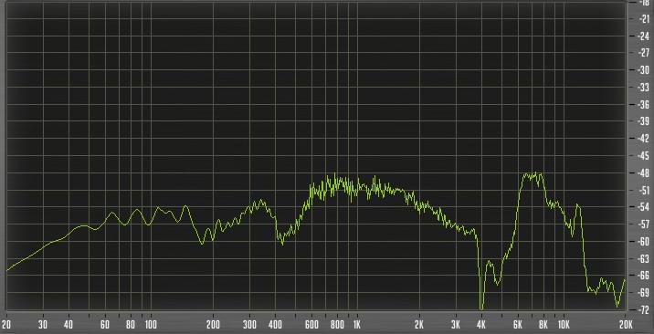Click the 1K frequency axis label
654x334 pixels.
(x=356, y=325)
